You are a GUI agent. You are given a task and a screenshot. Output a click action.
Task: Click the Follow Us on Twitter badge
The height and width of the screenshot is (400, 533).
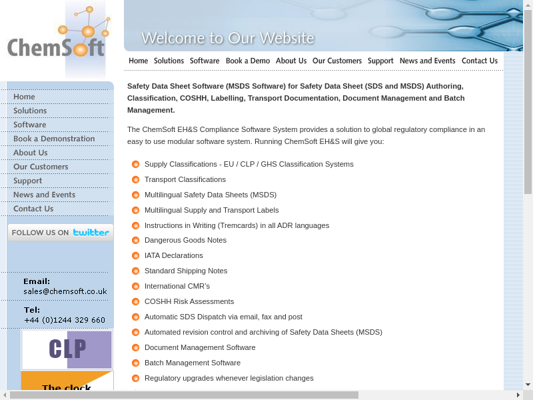click(61, 233)
